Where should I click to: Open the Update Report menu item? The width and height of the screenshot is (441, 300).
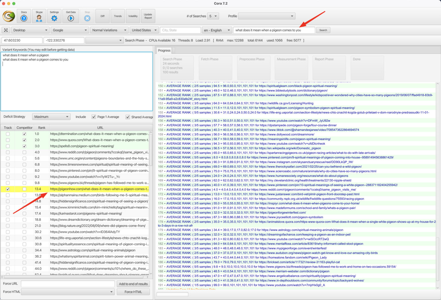point(148,16)
